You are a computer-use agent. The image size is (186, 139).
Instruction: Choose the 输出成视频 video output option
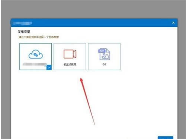point(70,57)
